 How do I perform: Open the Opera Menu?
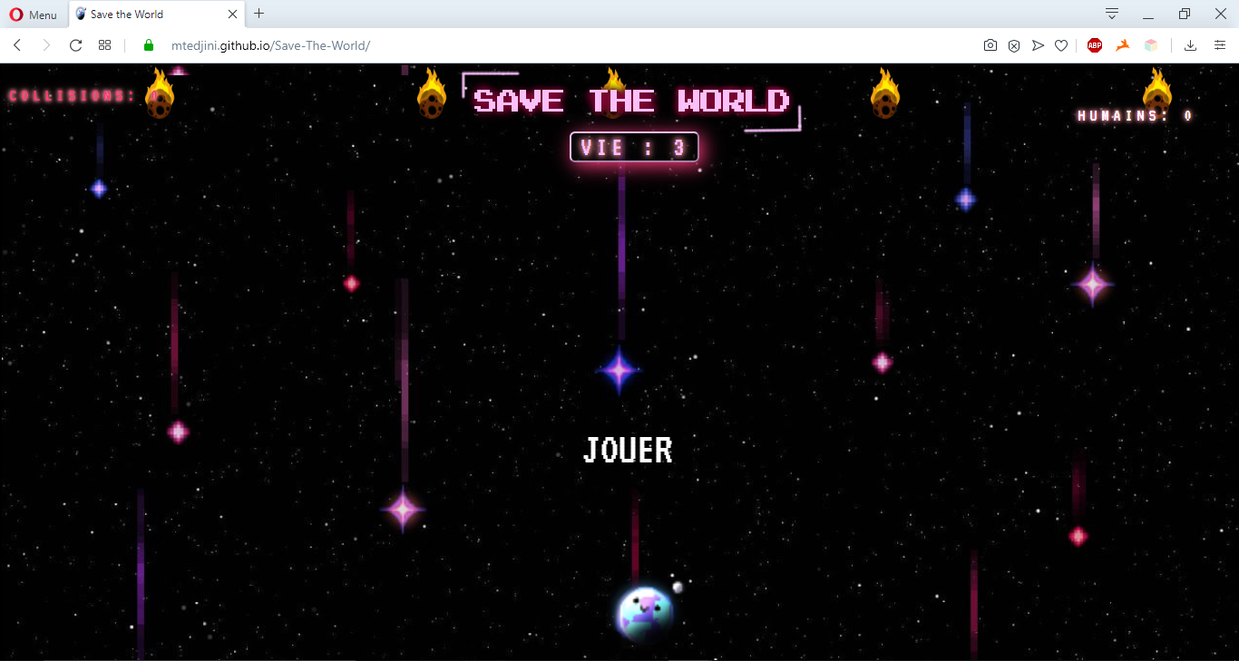click(x=33, y=15)
